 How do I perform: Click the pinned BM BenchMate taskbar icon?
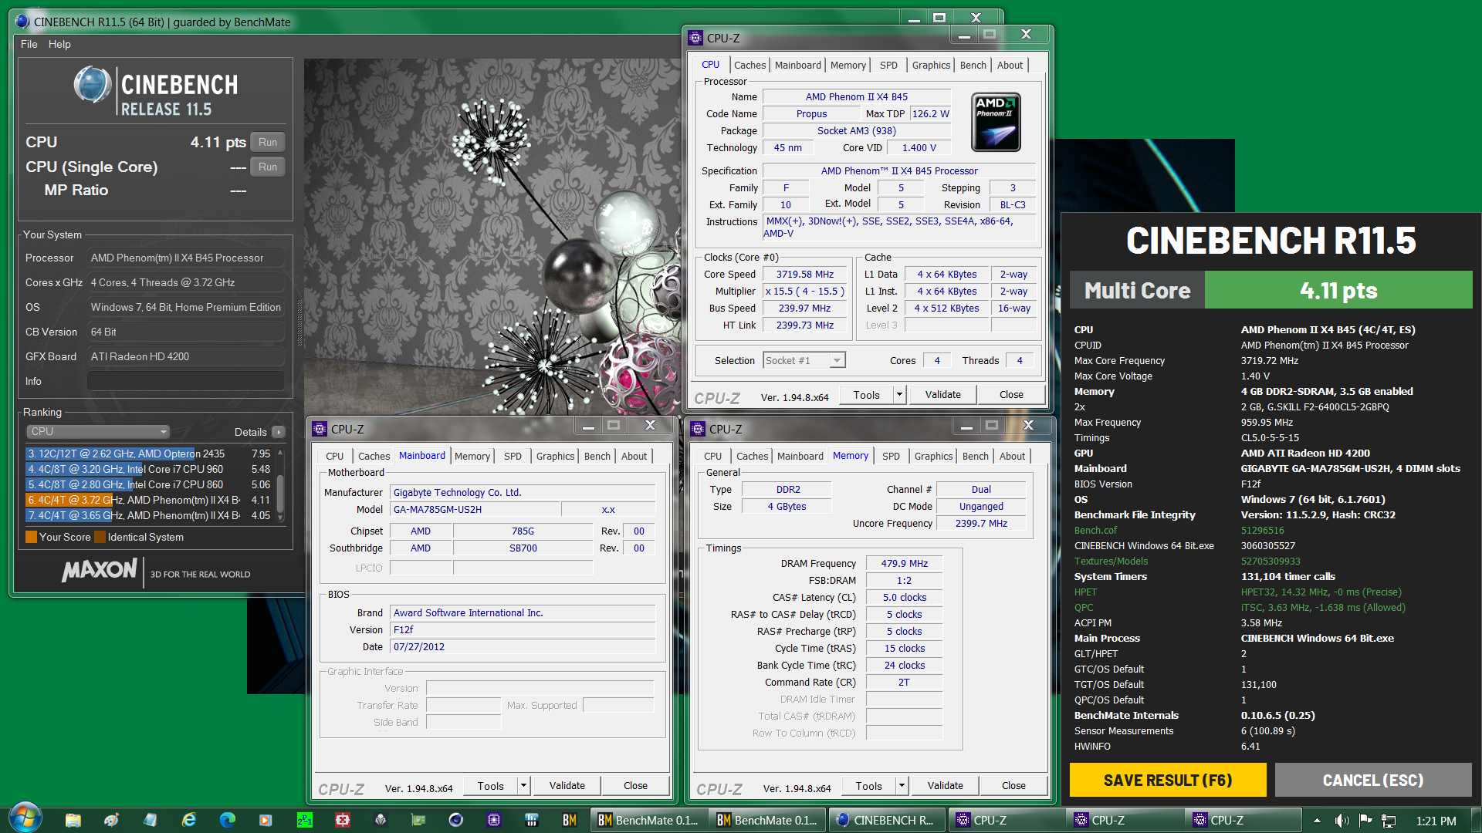570,820
